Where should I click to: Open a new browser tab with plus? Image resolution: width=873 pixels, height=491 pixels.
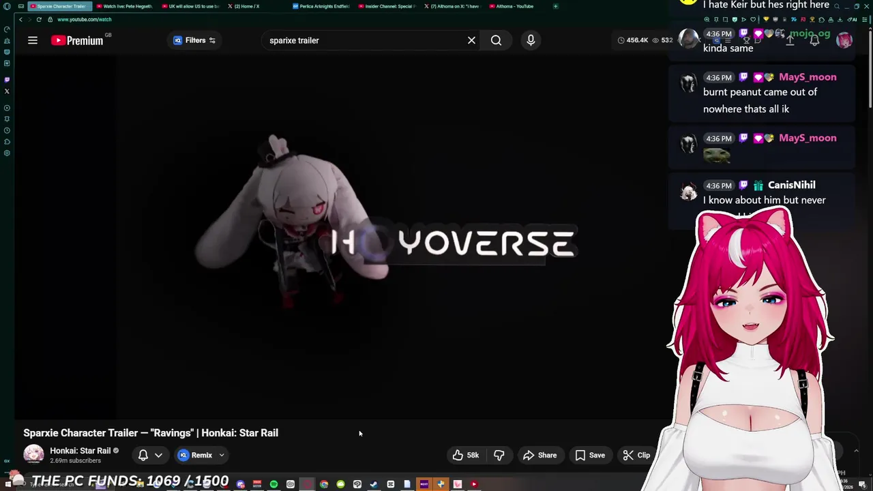pyautogui.click(x=555, y=6)
